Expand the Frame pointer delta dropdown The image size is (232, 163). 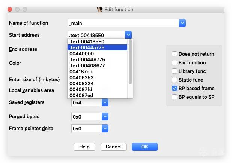click(105, 129)
